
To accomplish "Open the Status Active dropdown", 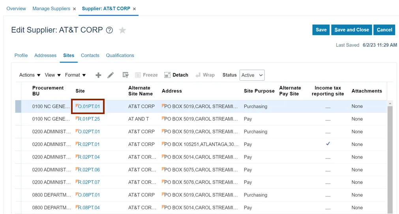I will pos(252,75).
